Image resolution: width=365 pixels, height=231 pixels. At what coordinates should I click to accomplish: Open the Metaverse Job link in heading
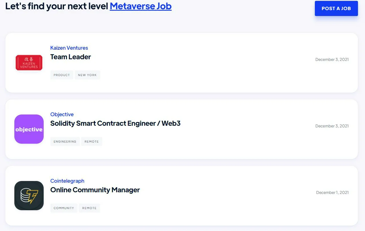[141, 6]
